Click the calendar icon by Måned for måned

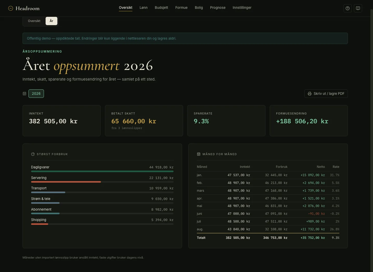click(199, 154)
